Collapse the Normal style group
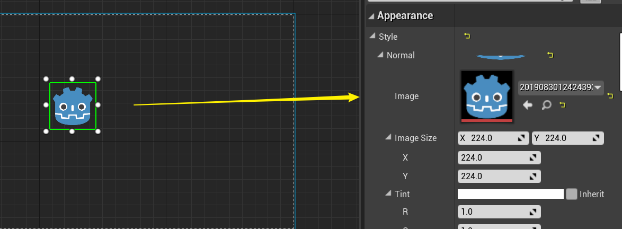 click(x=380, y=55)
